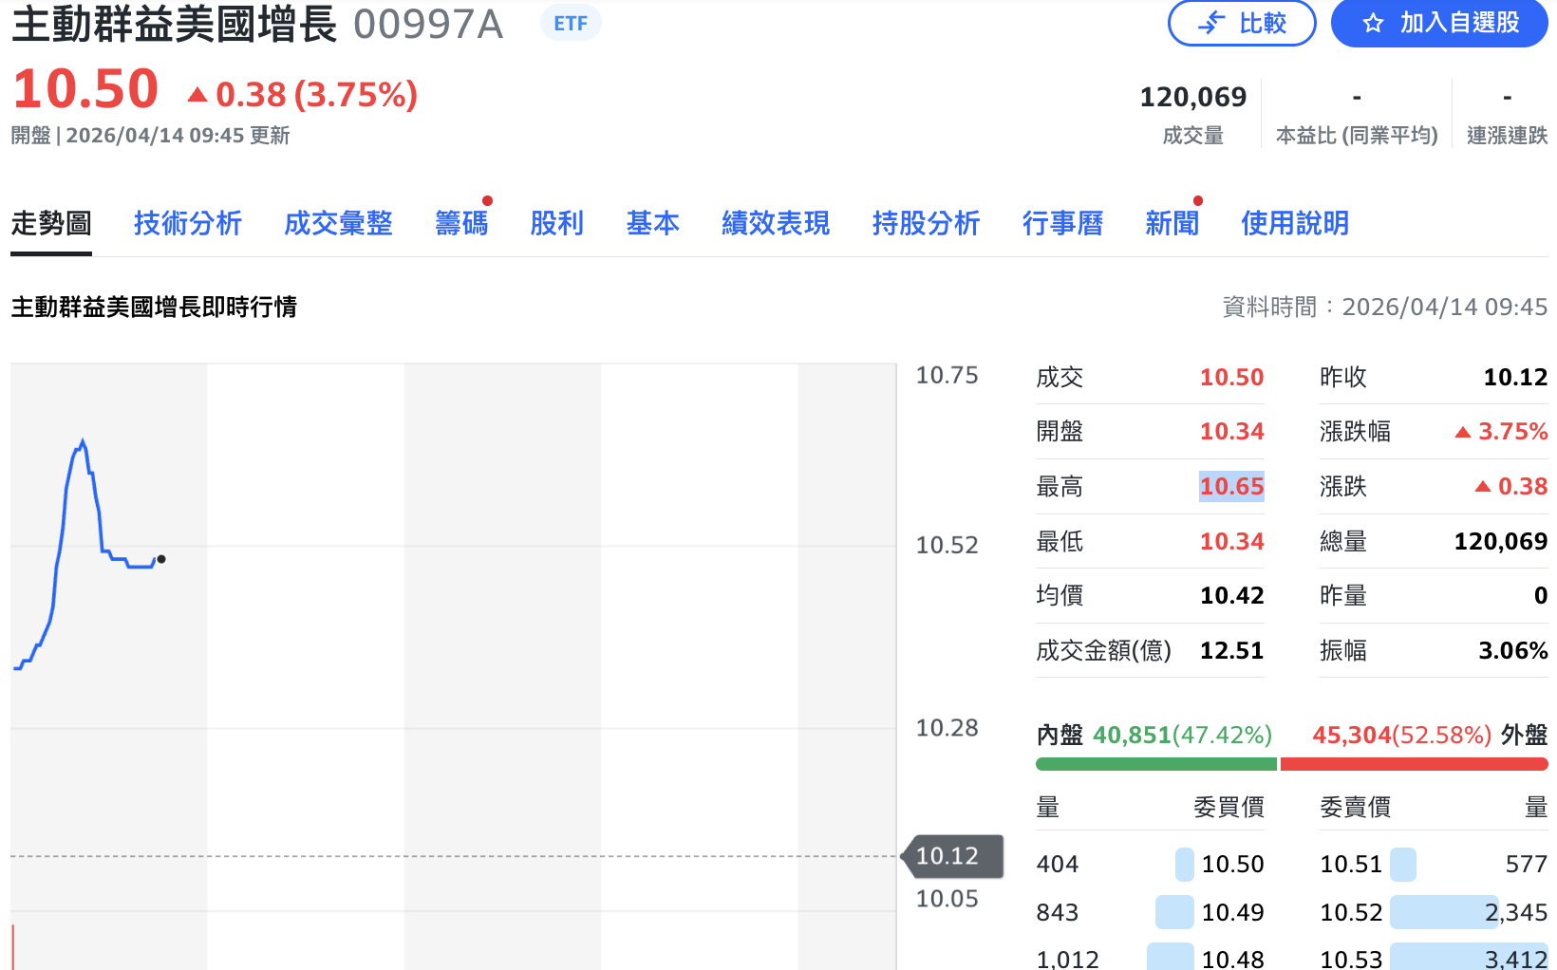
Task: Switch to the 基本 tab
Action: click(x=652, y=224)
